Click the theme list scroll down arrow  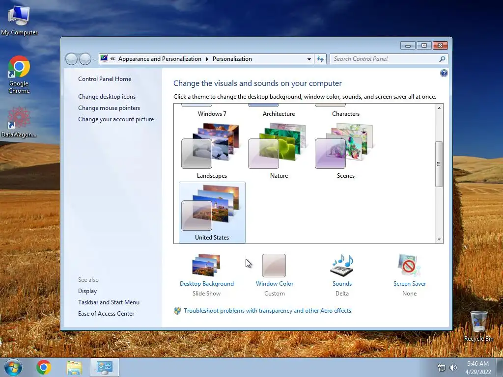click(439, 240)
